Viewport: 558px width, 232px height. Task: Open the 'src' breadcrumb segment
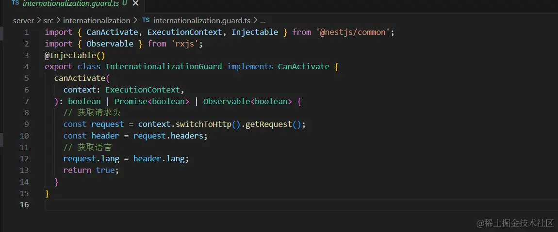tap(49, 21)
